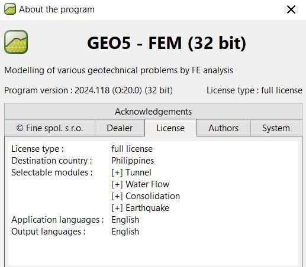Click the Program version 2024.118 text
Viewport: 306px width, 267px height.
click(x=88, y=90)
